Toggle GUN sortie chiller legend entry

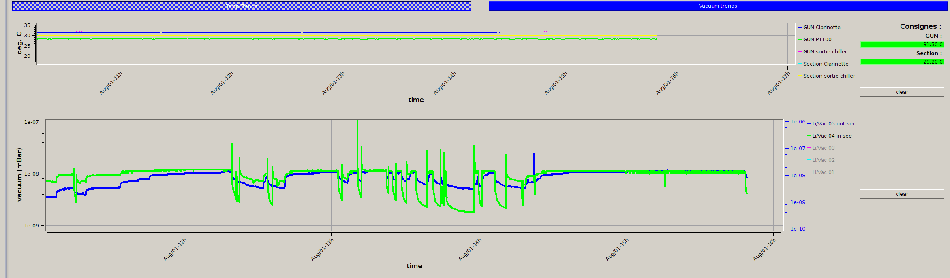click(x=824, y=52)
